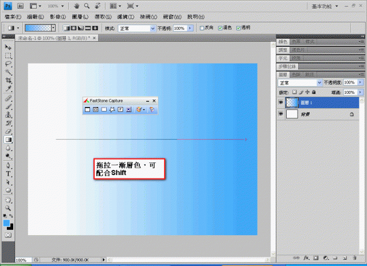Select the Healing Brush tool
367x266 pixels.
tap(8, 98)
